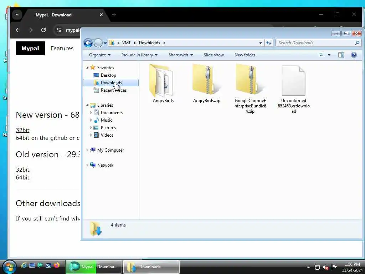Click 32bit link under Old version
The width and height of the screenshot is (365, 274).
click(22, 169)
